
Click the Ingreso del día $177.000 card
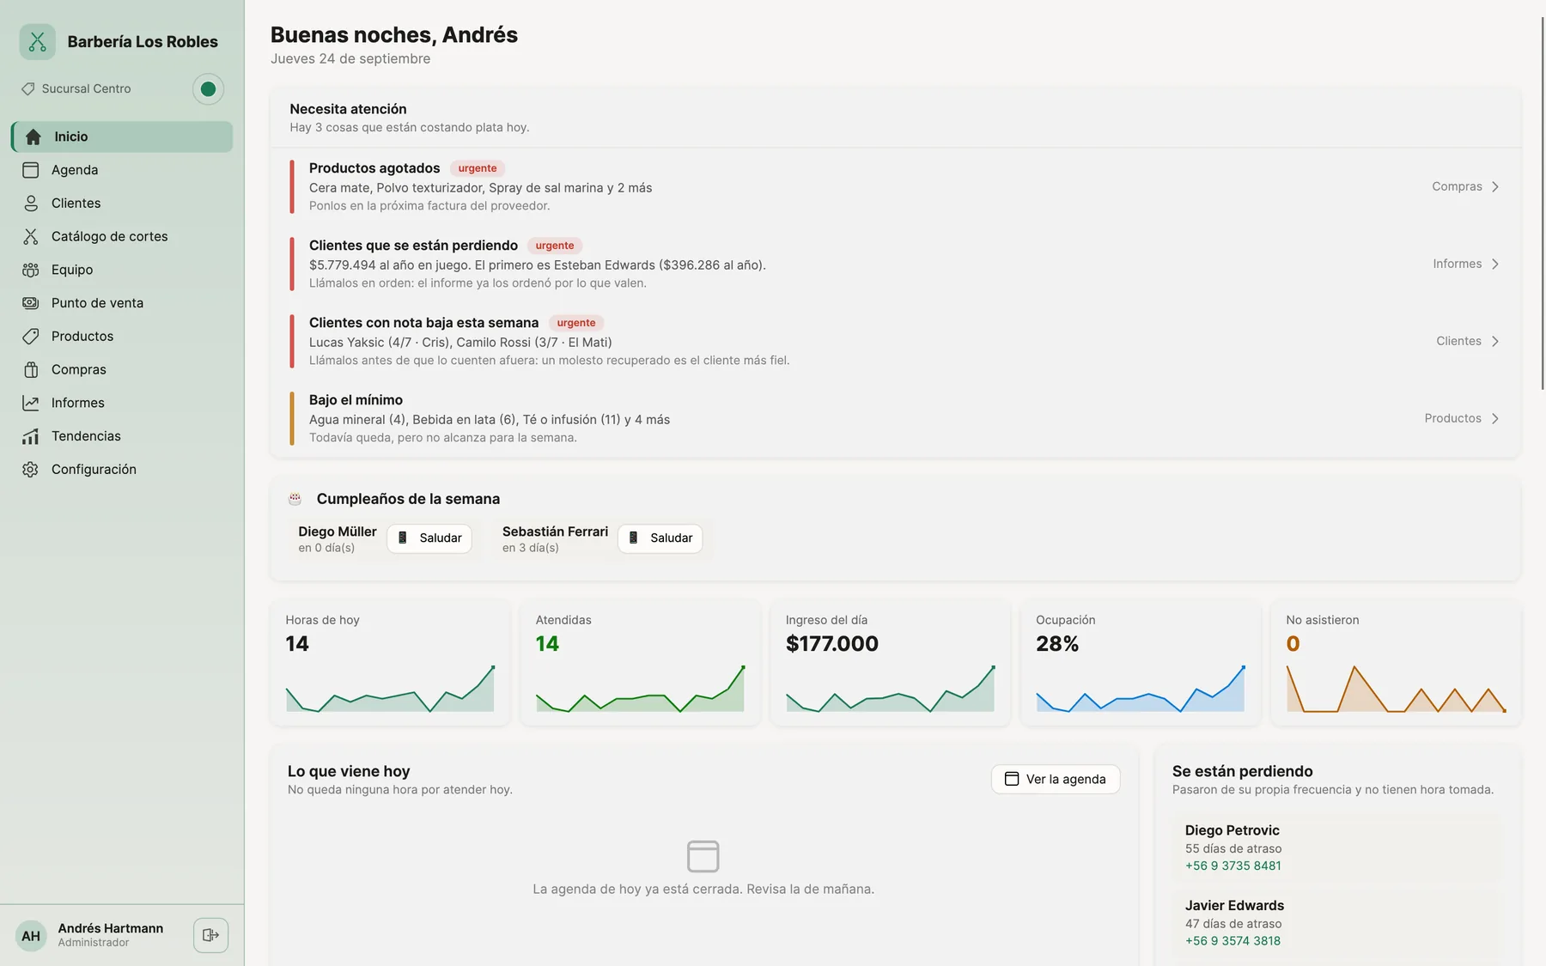click(890, 663)
